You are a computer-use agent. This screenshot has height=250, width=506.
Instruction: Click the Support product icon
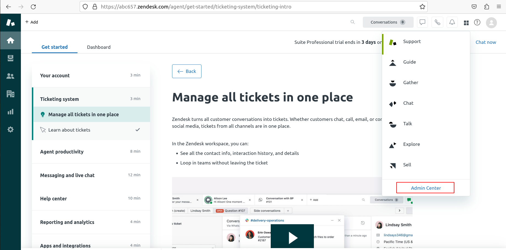[393, 42]
